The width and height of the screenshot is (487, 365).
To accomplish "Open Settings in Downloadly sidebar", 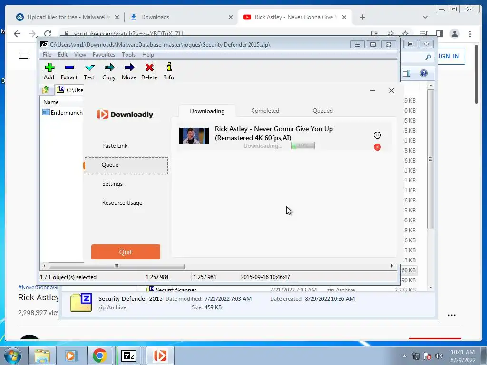I will pos(112,184).
